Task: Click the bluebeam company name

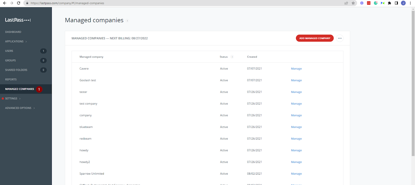Action: [x=86, y=127]
